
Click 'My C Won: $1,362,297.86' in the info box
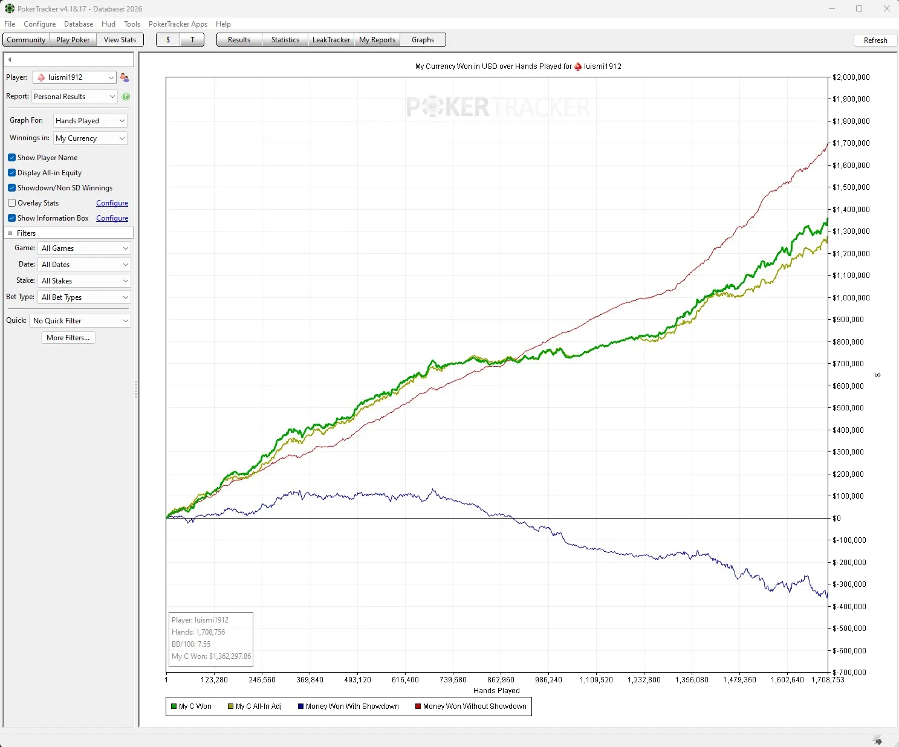coord(212,656)
